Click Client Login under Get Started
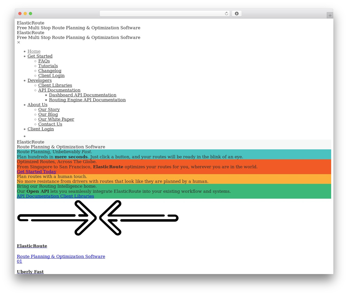This screenshot has height=295, width=348. 51,76
